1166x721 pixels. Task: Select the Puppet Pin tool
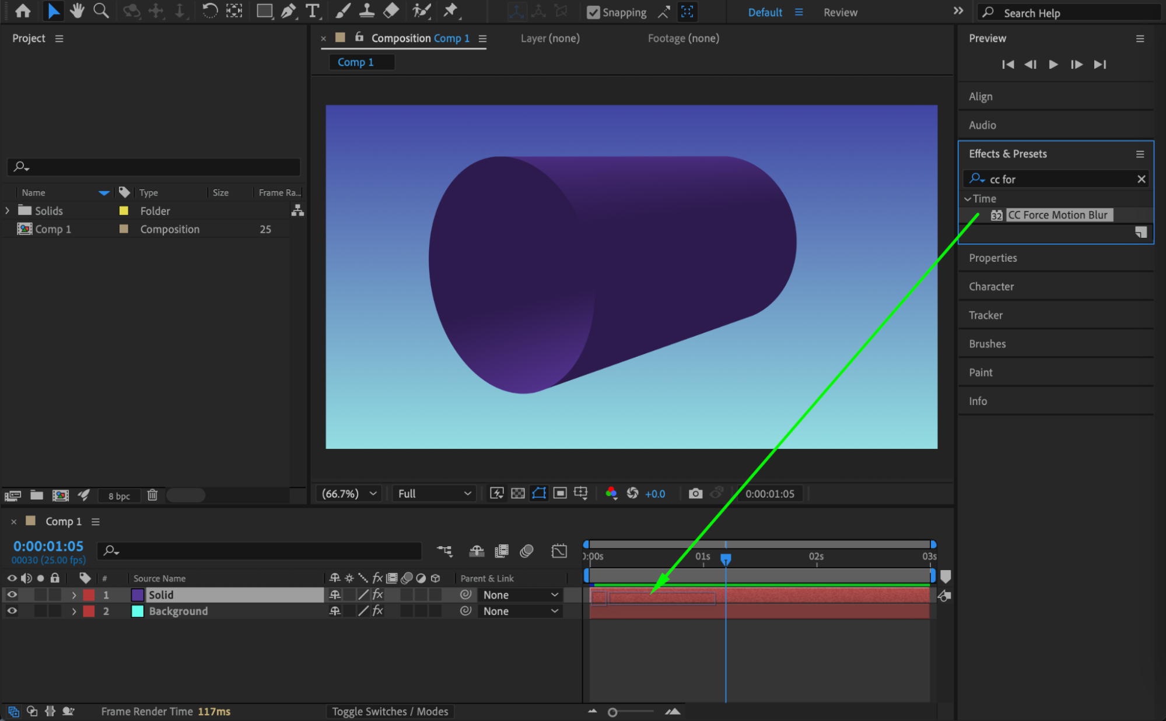coord(451,10)
